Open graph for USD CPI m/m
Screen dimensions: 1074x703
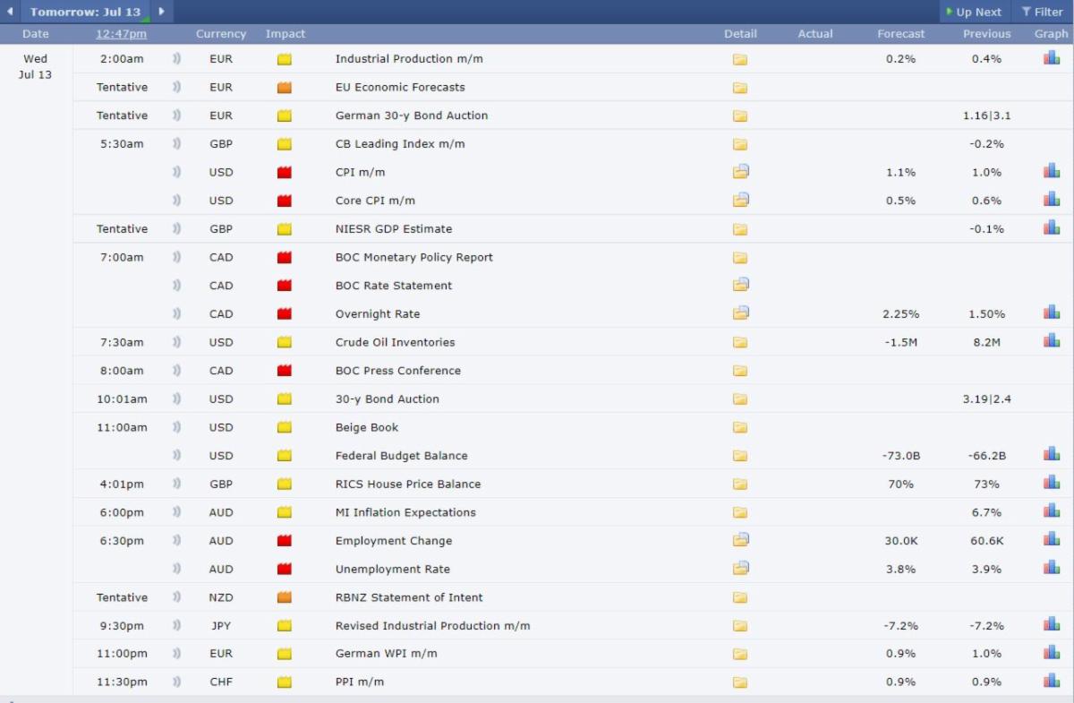coord(1051,172)
